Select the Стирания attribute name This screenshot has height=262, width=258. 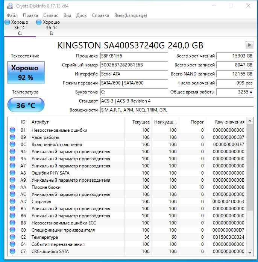tap(41, 202)
